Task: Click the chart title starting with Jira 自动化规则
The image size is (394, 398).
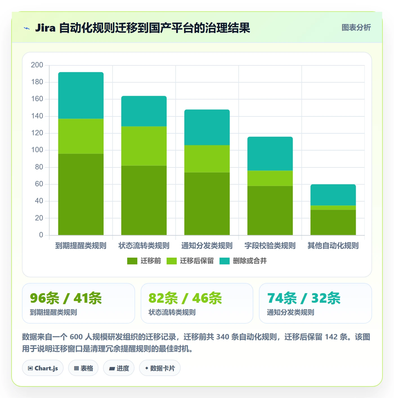Action: [x=143, y=28]
